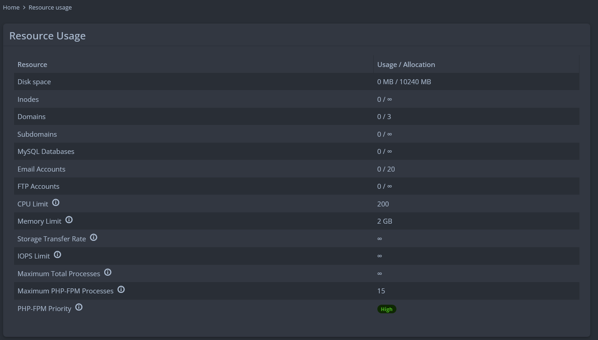This screenshot has height=340, width=598.
Task: Show info for Maximum Total Processes
Action: click(x=108, y=273)
